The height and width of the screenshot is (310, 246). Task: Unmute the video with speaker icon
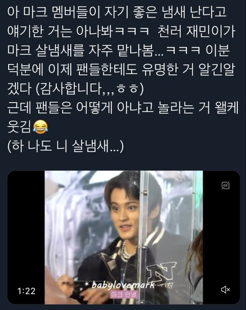(x=225, y=290)
